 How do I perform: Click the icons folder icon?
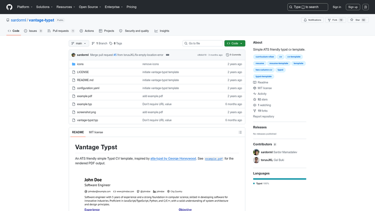[x=74, y=64]
